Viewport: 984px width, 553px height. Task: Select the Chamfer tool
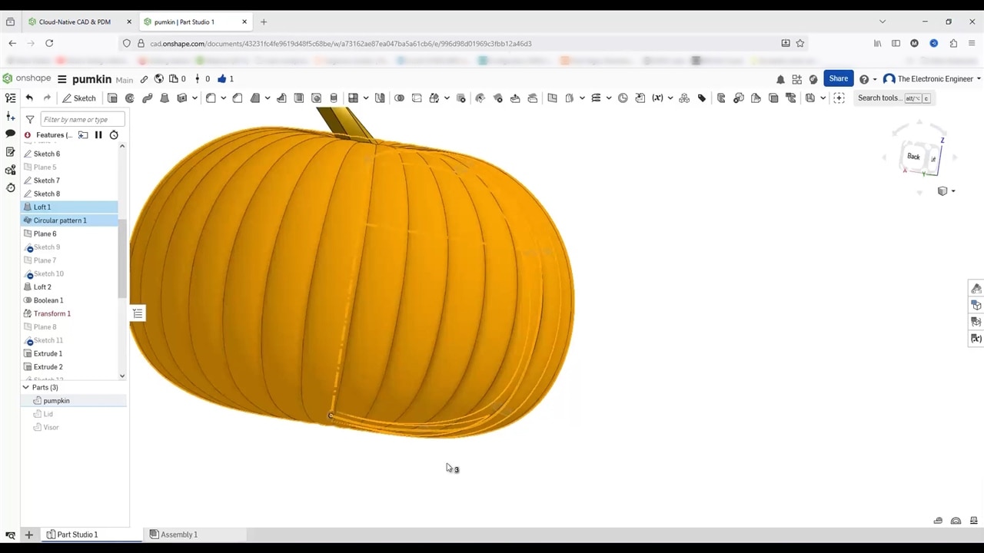238,98
